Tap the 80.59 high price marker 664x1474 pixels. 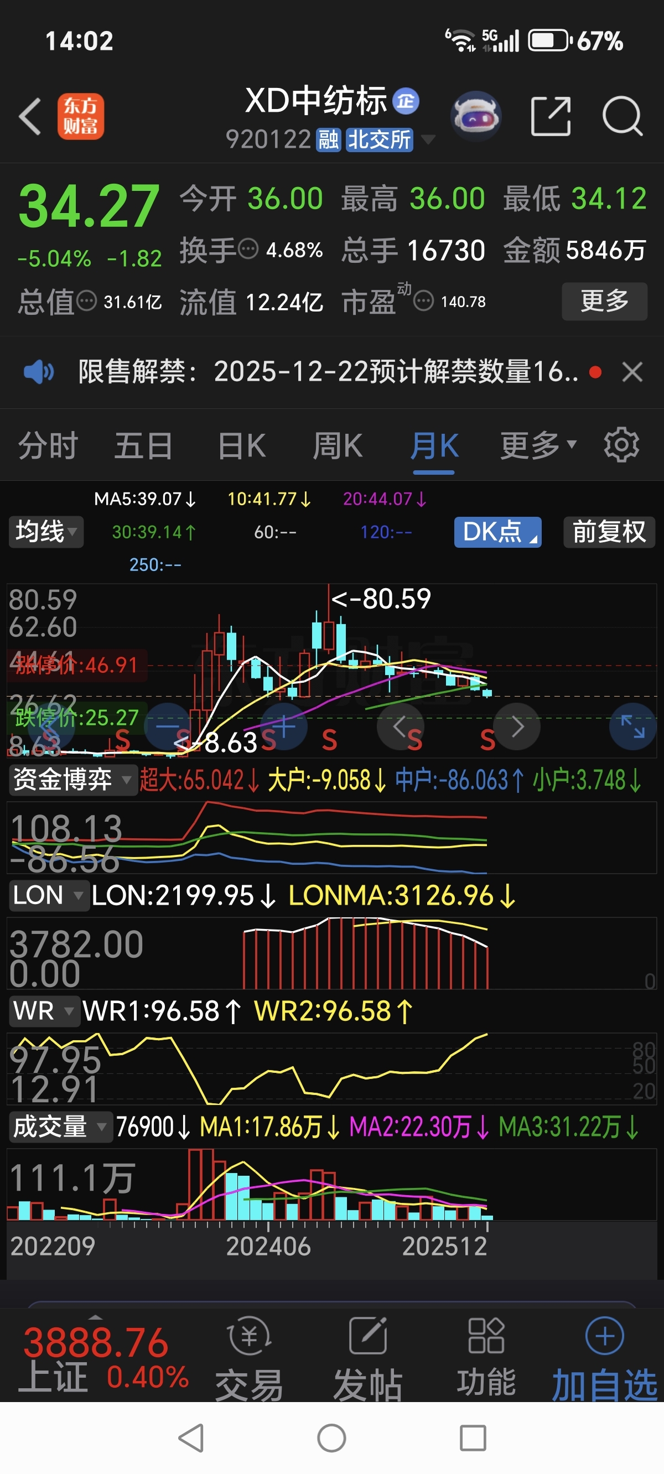(x=381, y=599)
